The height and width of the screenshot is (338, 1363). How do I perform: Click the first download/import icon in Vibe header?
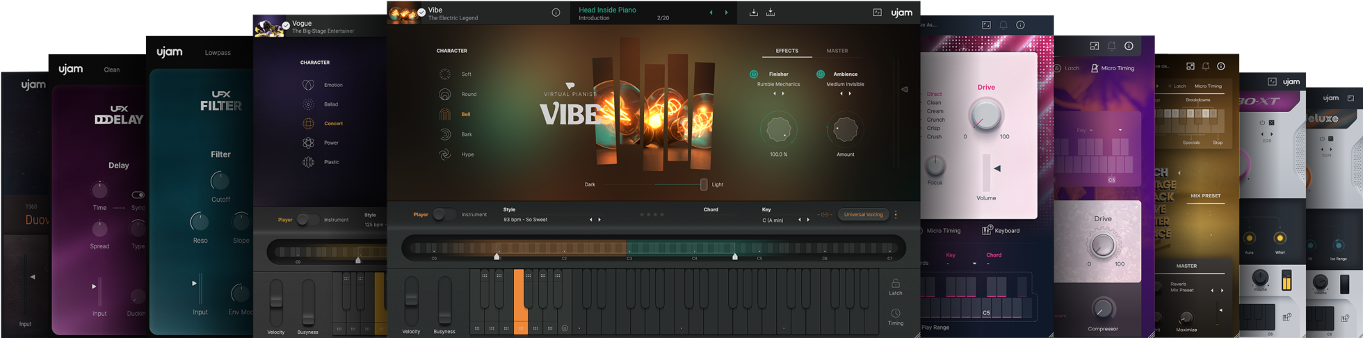click(x=753, y=13)
